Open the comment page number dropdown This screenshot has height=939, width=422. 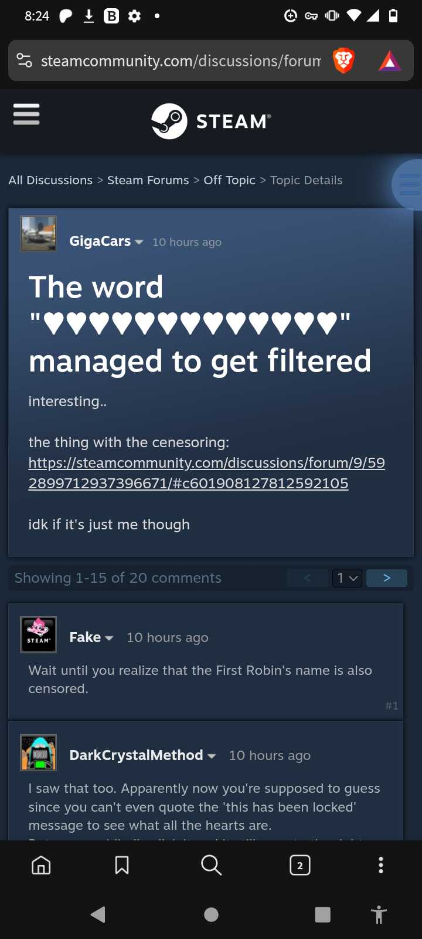[347, 578]
